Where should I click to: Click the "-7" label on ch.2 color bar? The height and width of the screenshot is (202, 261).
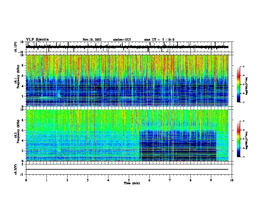[x=243, y=157]
